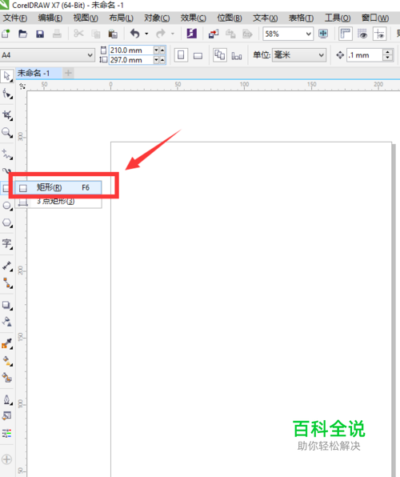Click the Print icon in the toolbar
The width and height of the screenshot is (400, 477).
tap(57, 34)
